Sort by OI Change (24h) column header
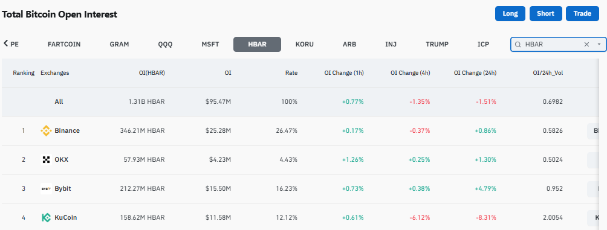Viewport: 607px width, 230px height. click(475, 72)
